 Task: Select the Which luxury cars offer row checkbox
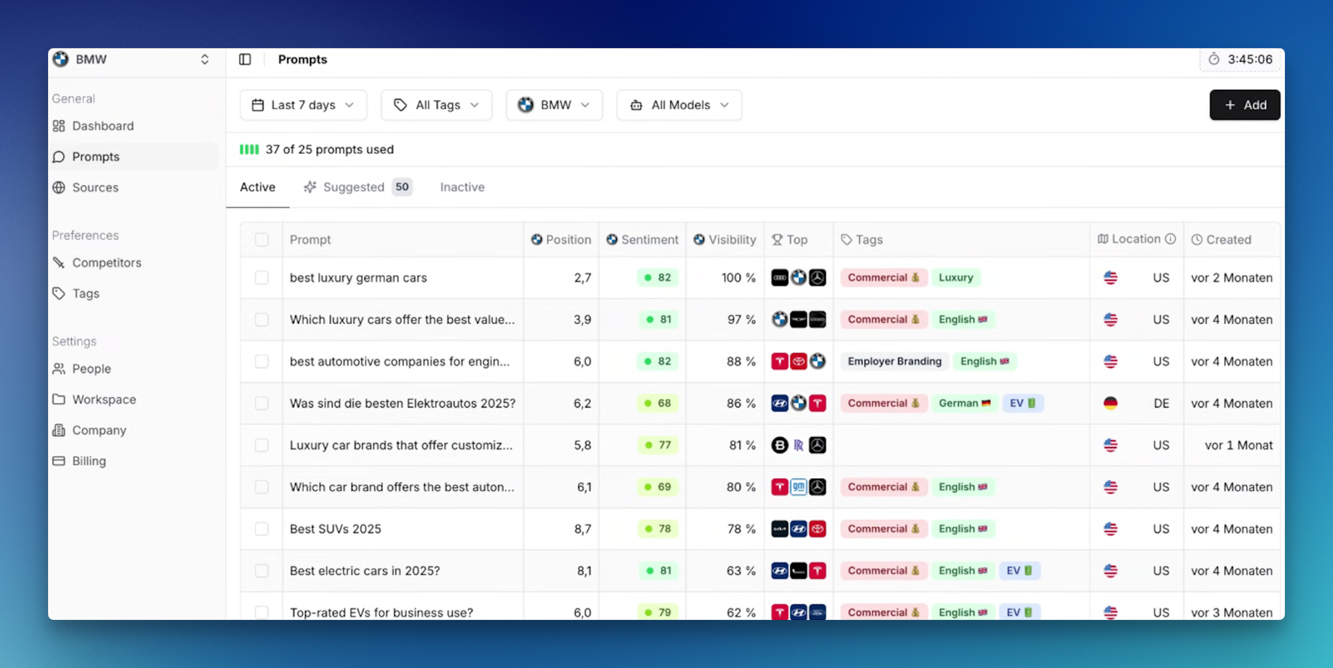coord(262,320)
